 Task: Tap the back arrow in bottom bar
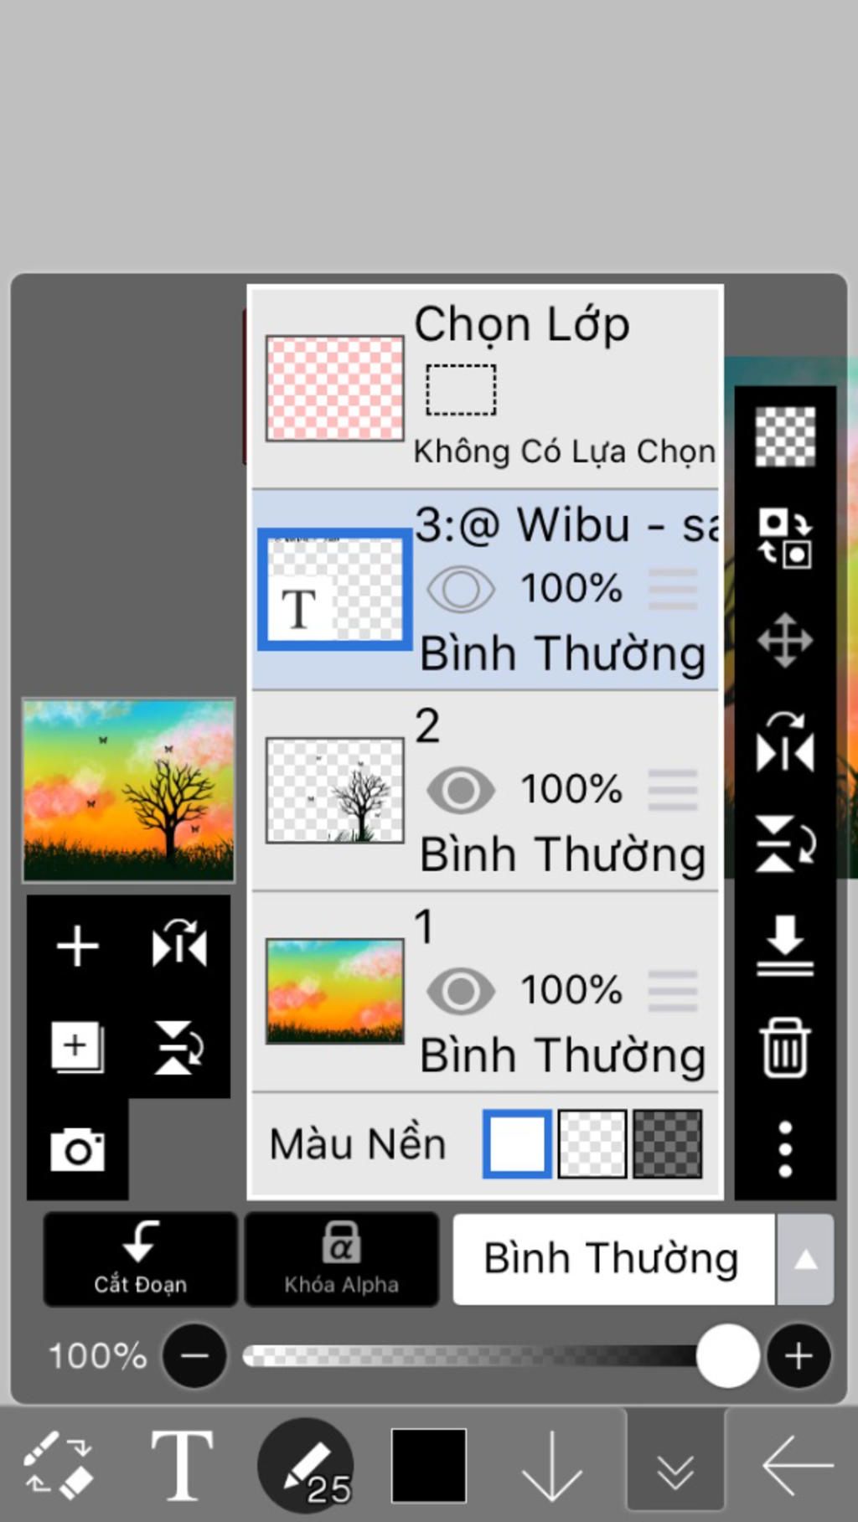point(797,1465)
